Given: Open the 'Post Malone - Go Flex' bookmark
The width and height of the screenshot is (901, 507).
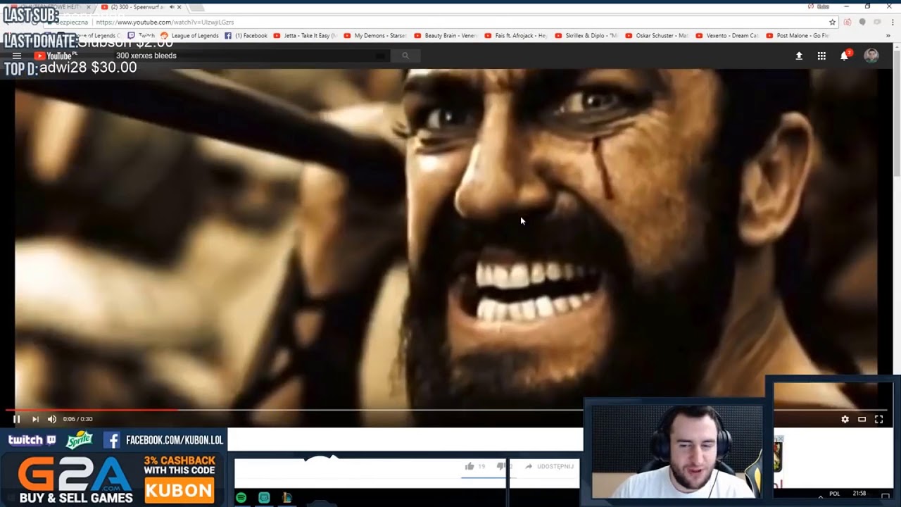Looking at the screenshot, I should [x=798, y=35].
